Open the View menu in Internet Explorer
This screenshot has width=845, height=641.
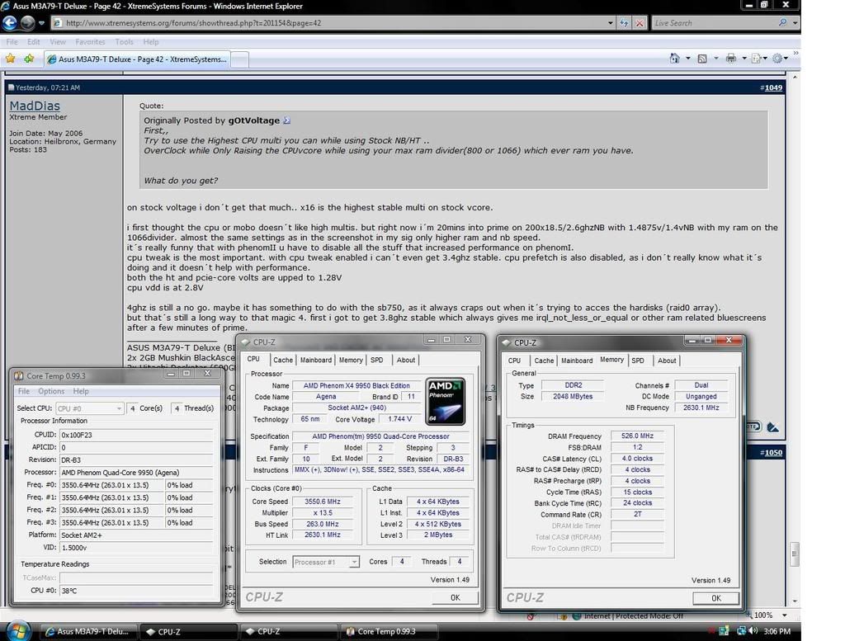click(x=58, y=42)
